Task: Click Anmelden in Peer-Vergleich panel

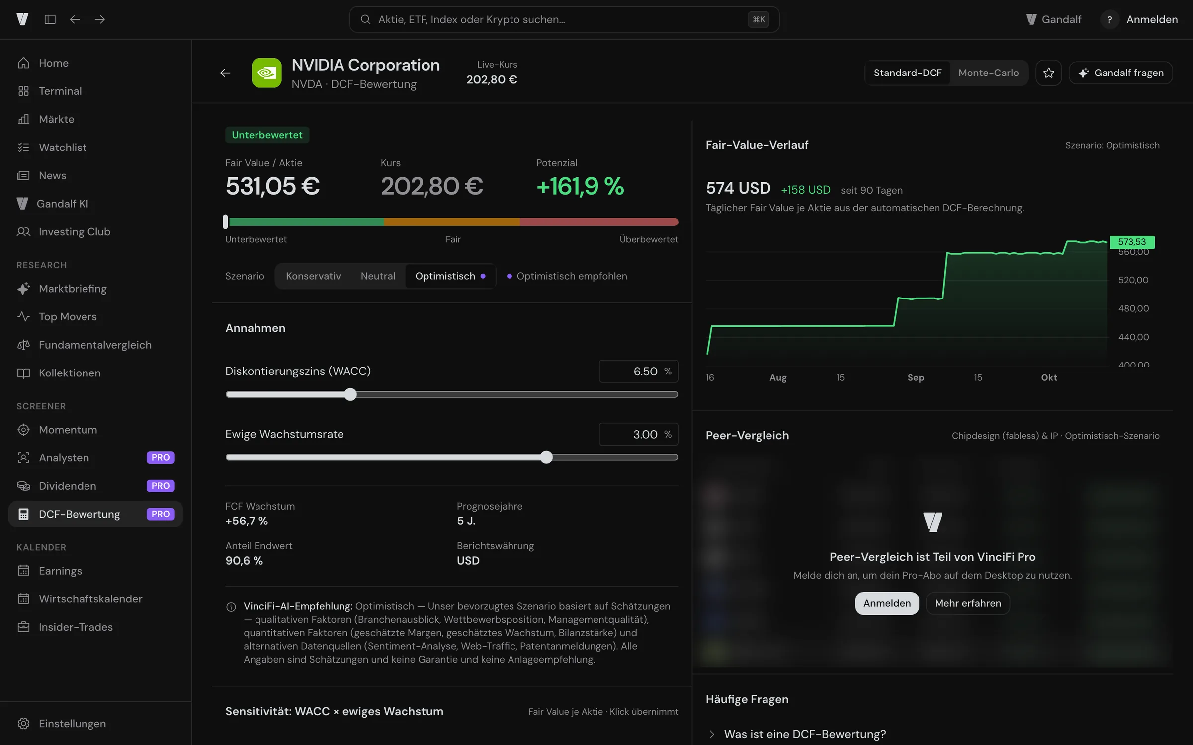Action: click(887, 603)
